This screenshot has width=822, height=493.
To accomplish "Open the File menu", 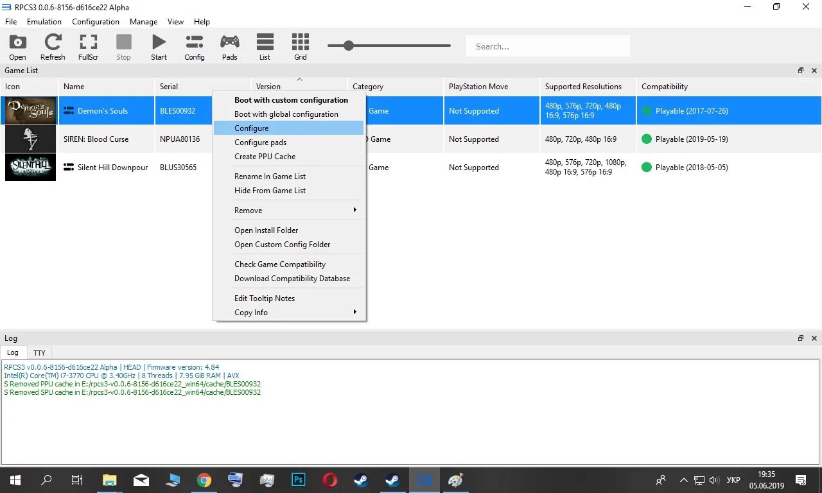I will (11, 21).
